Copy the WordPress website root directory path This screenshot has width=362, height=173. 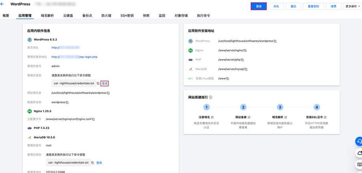click(x=108, y=93)
